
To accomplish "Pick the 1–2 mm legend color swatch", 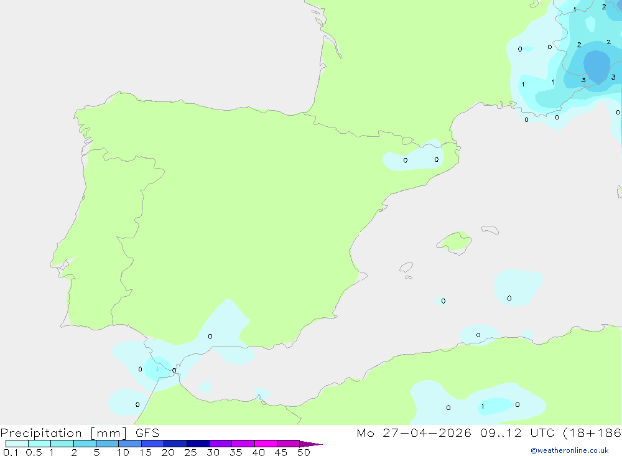I will point(62,444).
